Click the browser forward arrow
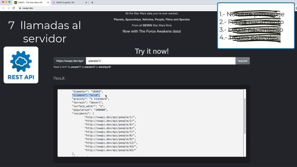 tap(8, 8)
